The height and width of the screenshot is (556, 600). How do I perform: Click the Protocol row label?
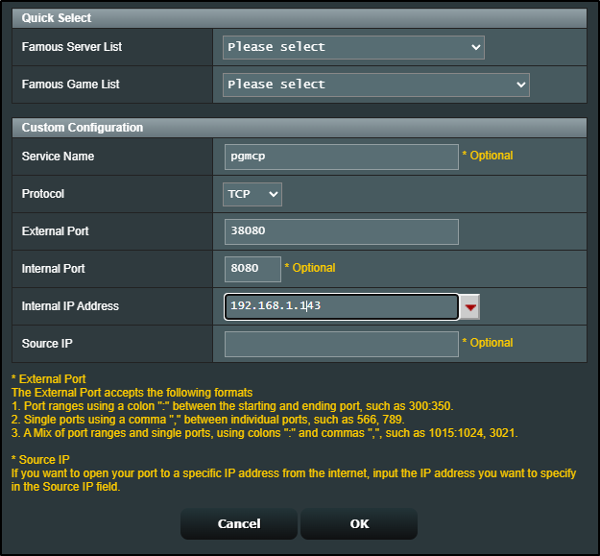[43, 194]
